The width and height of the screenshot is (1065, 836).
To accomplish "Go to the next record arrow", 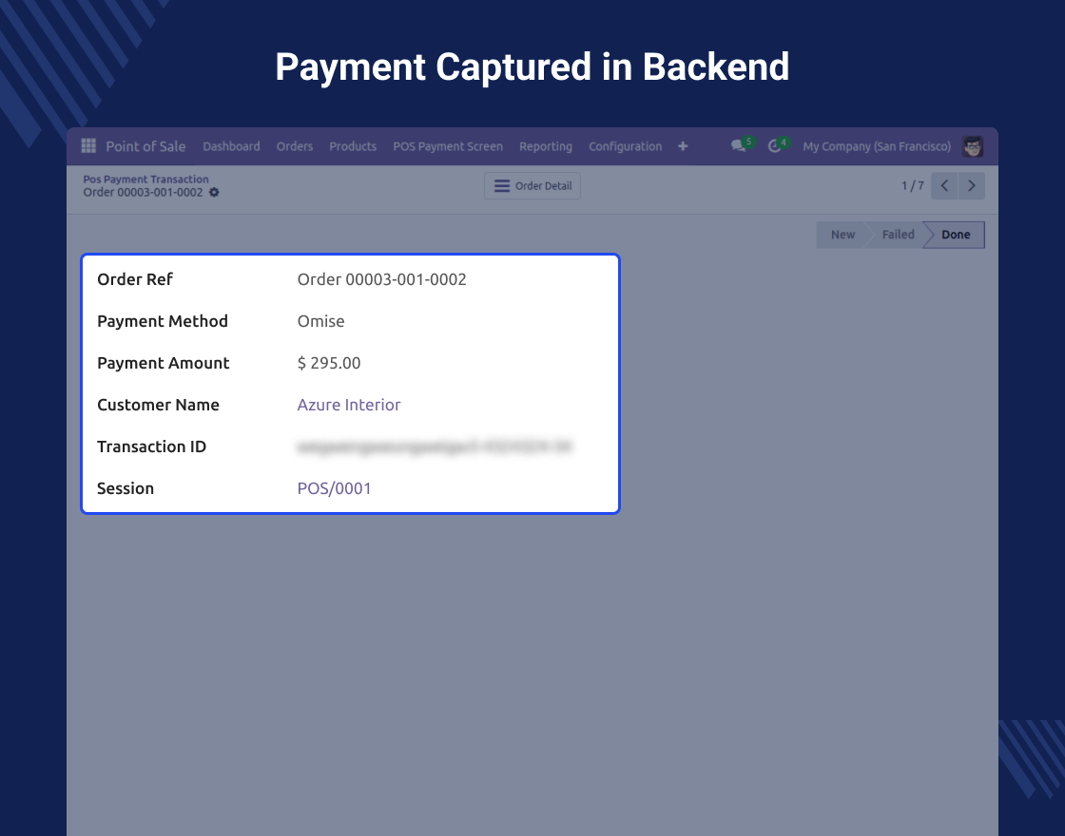I will 971,186.
